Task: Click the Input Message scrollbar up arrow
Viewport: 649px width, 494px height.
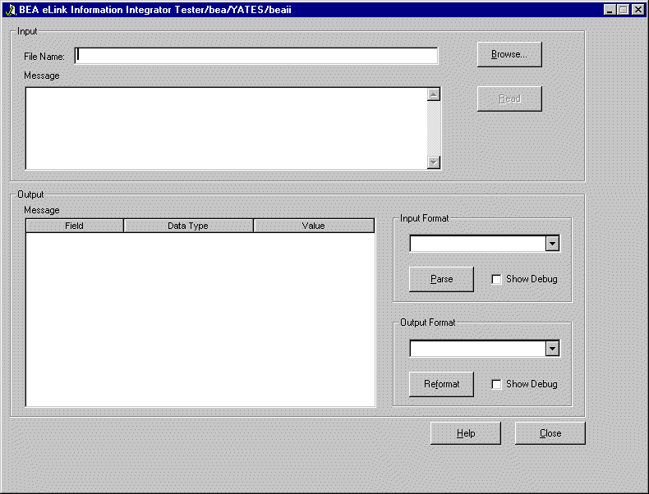Action: tap(434, 94)
